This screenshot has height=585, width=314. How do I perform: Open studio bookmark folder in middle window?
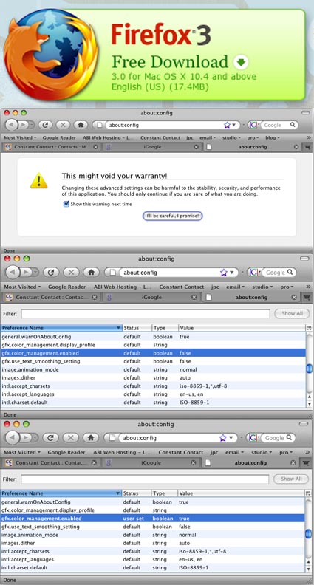pyautogui.click(x=261, y=287)
